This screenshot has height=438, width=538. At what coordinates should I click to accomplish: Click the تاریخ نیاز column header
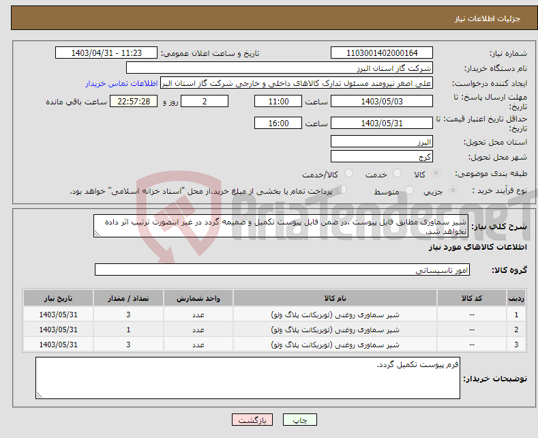tap(59, 298)
